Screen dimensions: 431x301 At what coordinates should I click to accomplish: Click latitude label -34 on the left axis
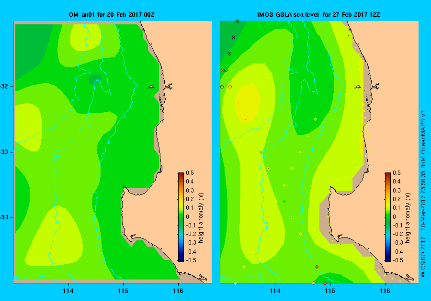pos(5,217)
